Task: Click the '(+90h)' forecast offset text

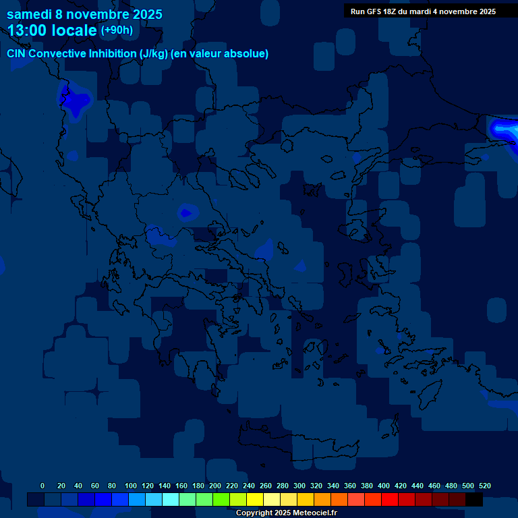Action: (117, 30)
